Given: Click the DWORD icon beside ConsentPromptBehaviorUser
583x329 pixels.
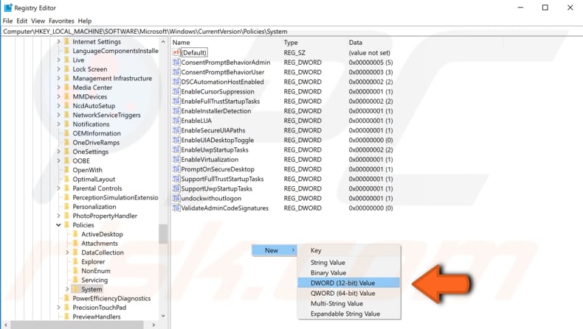Looking at the screenshot, I should click(x=176, y=72).
